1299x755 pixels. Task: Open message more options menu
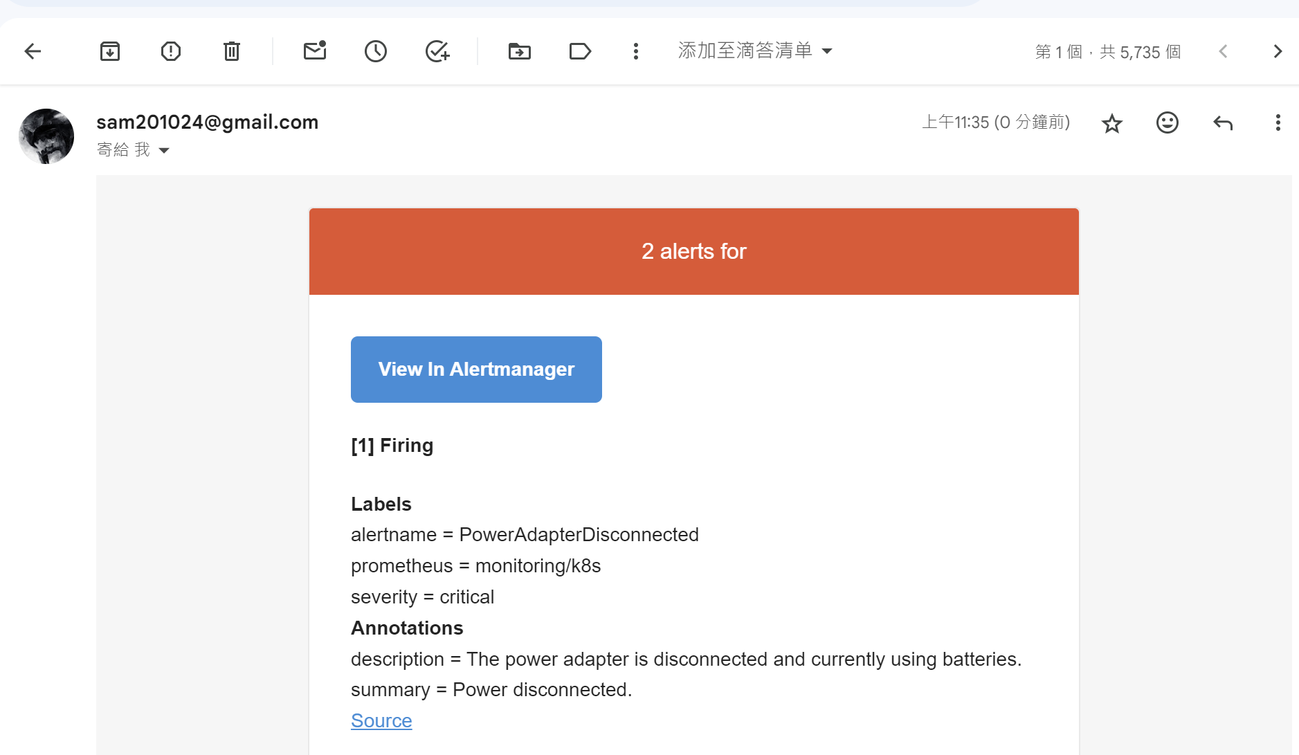click(x=1278, y=123)
